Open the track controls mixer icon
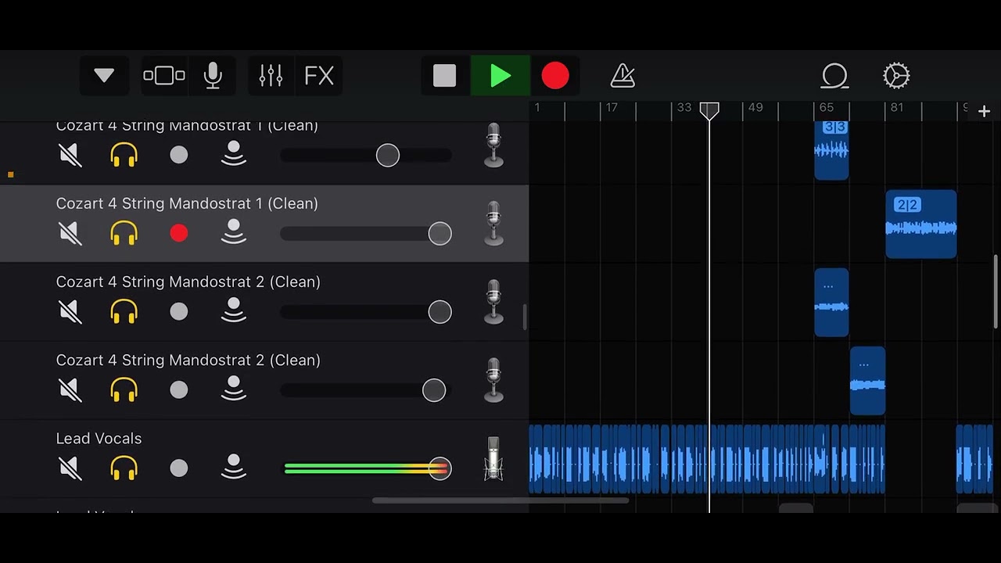 271,76
